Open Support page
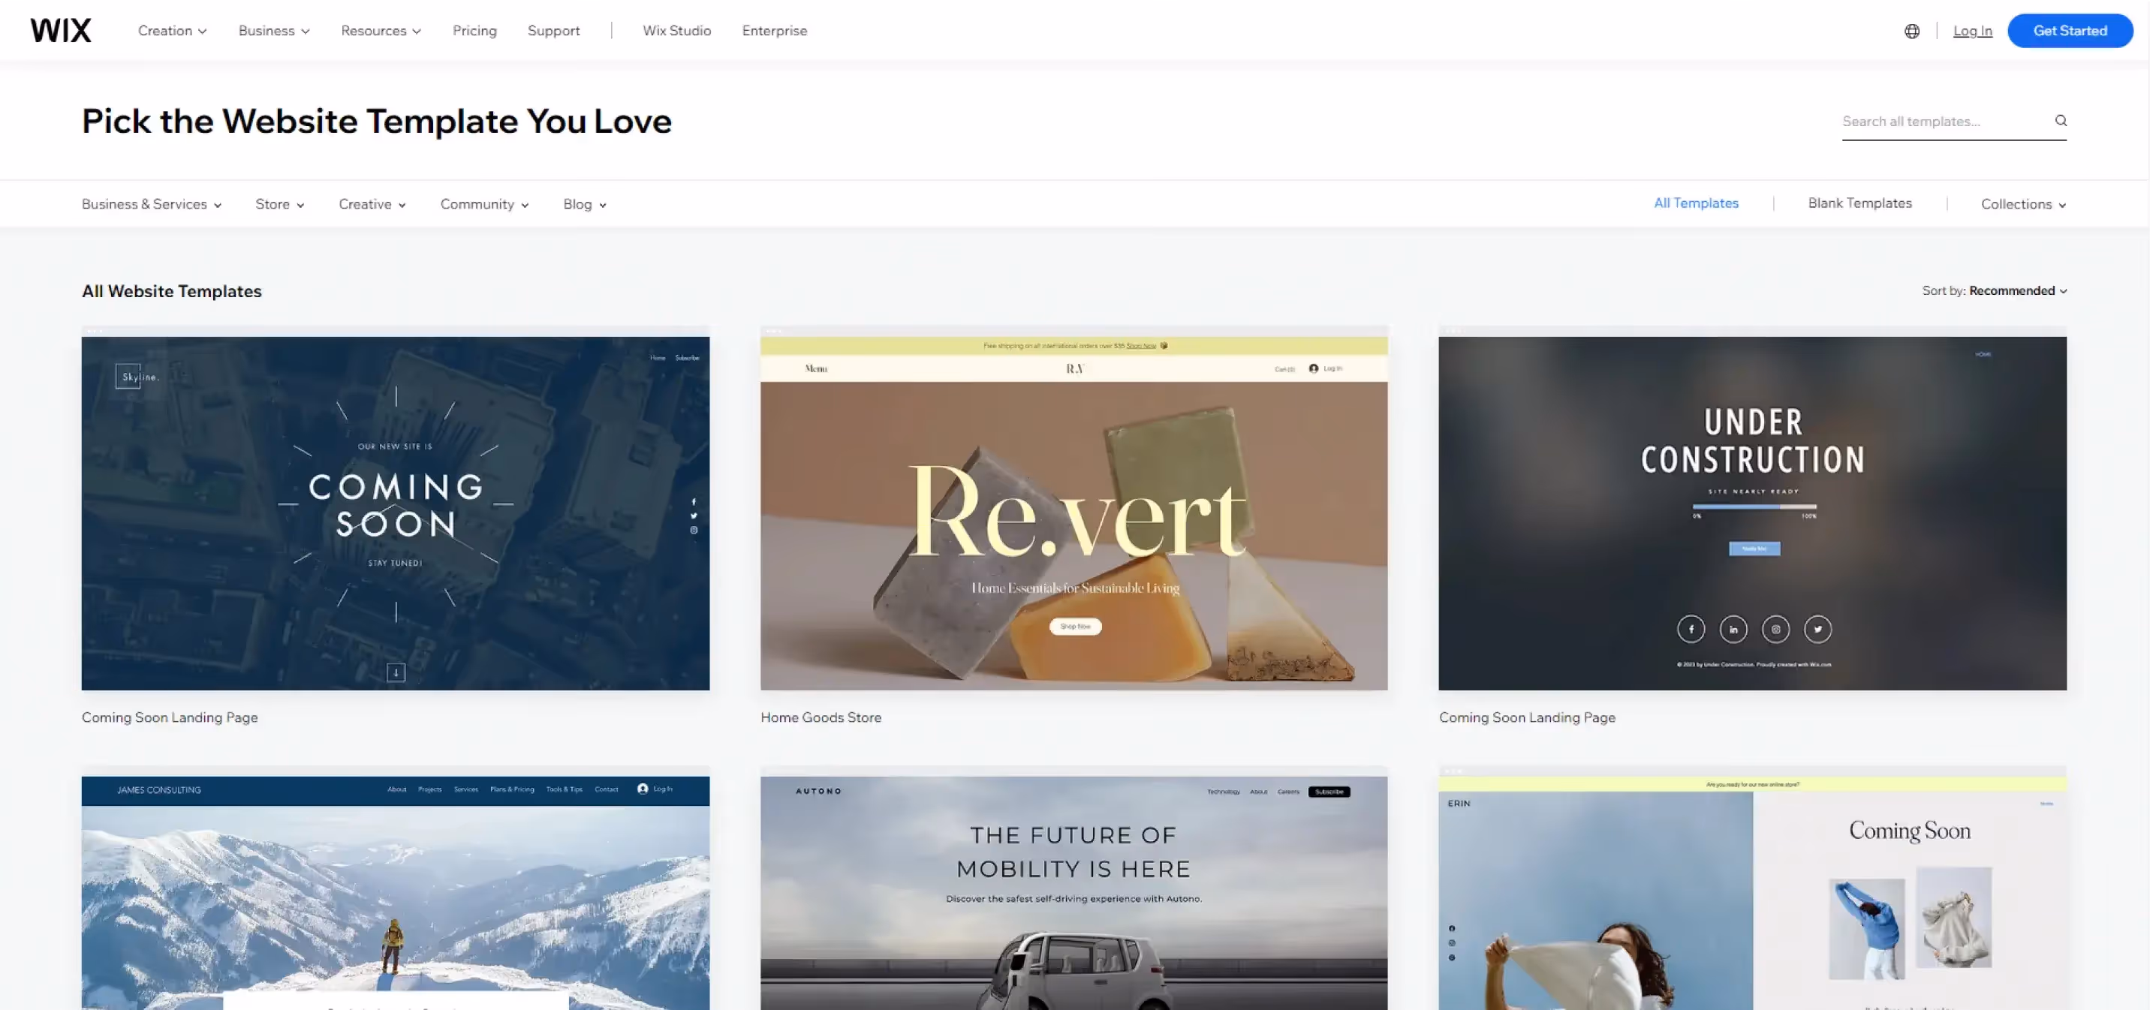 click(x=553, y=30)
